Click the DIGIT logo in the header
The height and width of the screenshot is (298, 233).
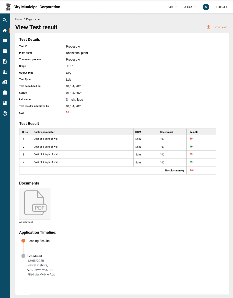pyautogui.click(x=221, y=7)
